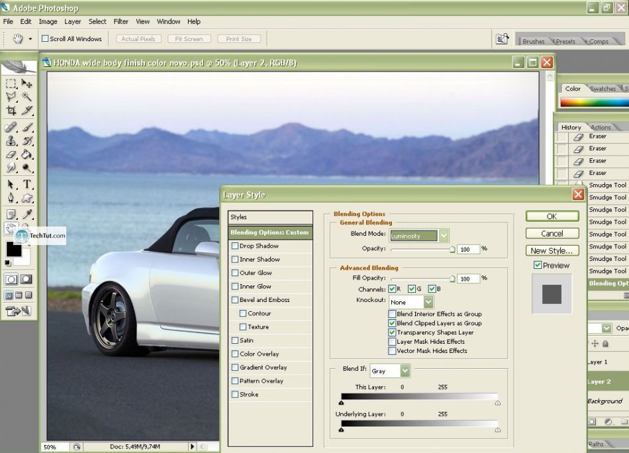This screenshot has height=453, width=629.
Task: Select the Path Selection arrow tool
Action: pos(11,185)
